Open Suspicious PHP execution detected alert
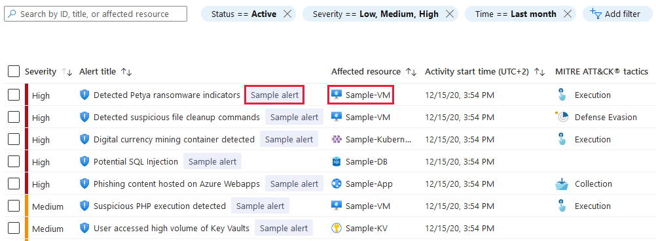The width and height of the screenshot is (656, 241). (159, 206)
